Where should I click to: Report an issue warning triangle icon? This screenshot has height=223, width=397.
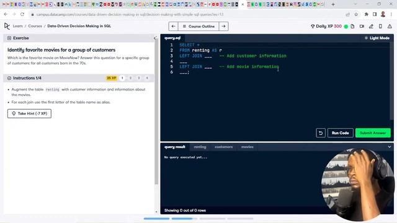390,26
